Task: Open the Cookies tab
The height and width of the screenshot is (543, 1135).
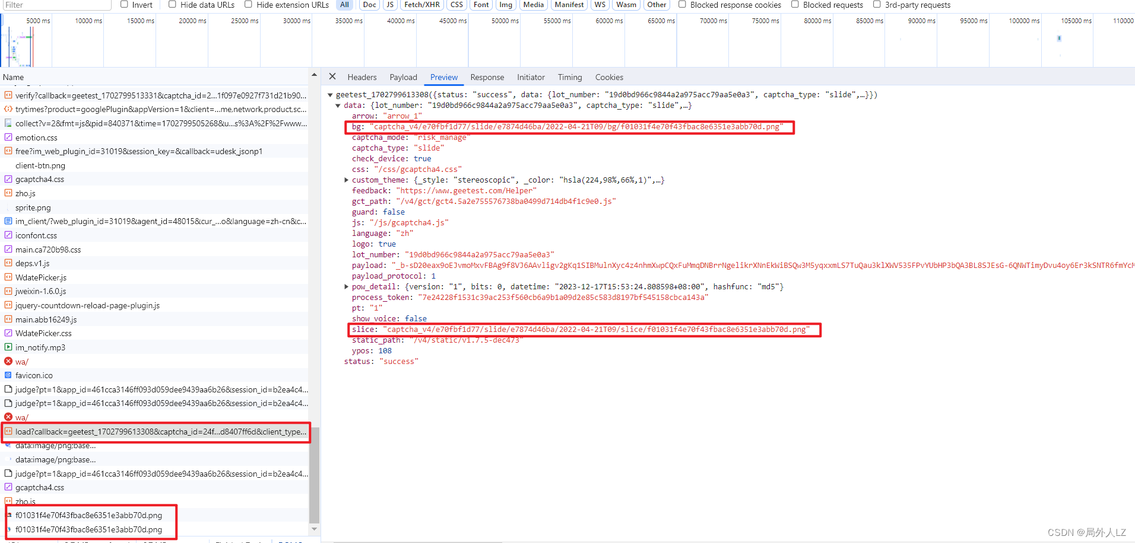Action: tap(609, 77)
